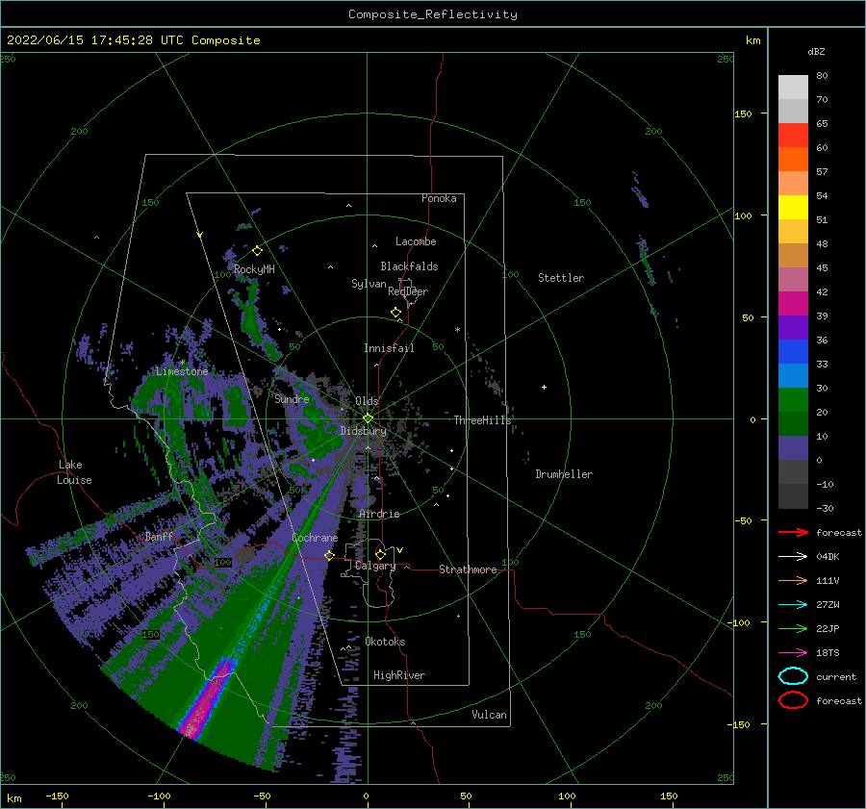Click the Lacombe city label
The image size is (866, 809).
coord(416,241)
